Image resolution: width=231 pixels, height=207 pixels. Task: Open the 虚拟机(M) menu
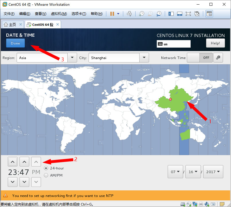(x=59, y=14)
